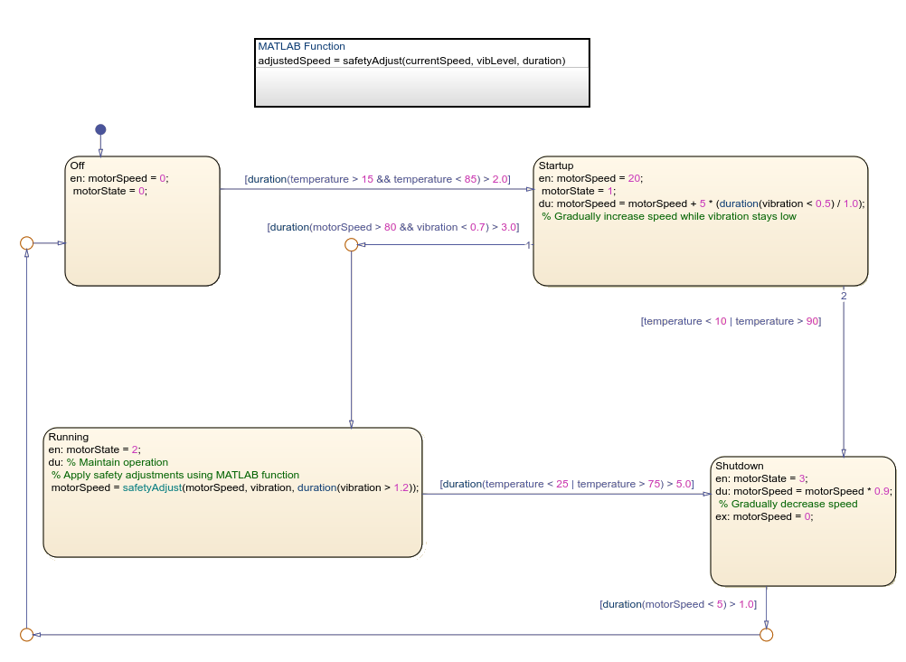Screen dimensions: 906x662
Task: Select transition number badge 2 below Startup
Action: click(x=845, y=296)
